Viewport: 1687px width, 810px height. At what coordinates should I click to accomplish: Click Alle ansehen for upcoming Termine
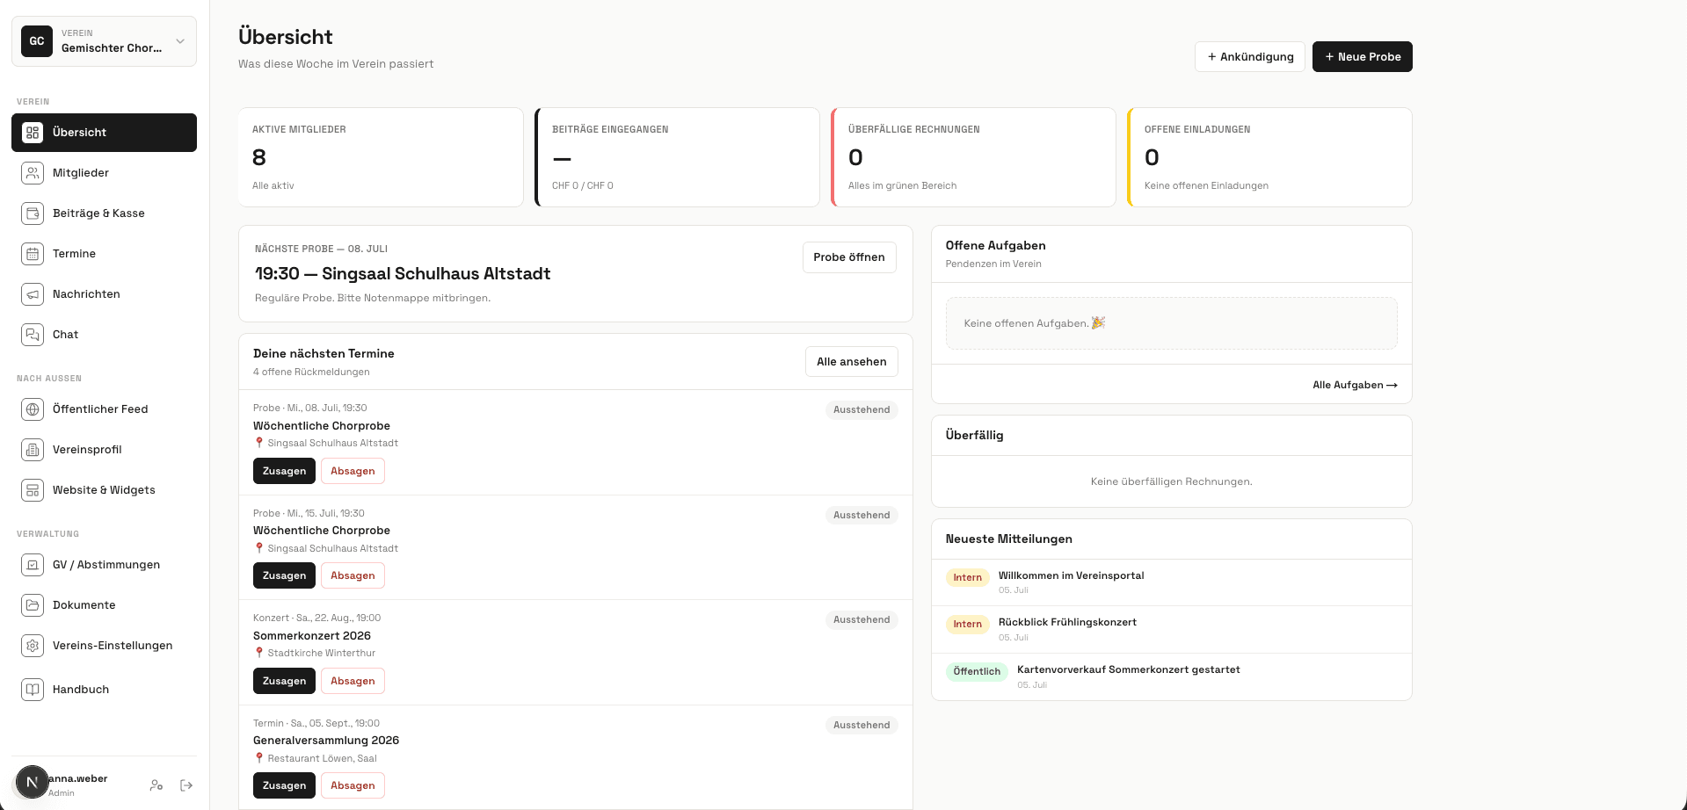[x=852, y=362]
